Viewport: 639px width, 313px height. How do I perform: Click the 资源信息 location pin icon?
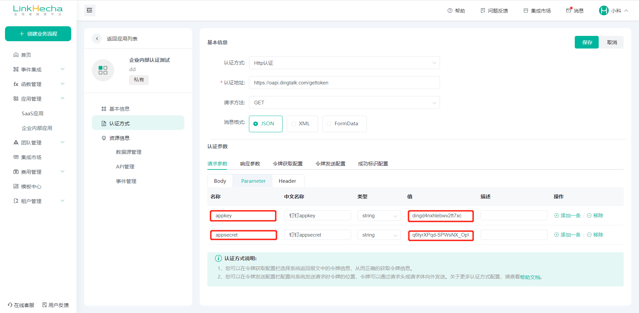click(104, 138)
